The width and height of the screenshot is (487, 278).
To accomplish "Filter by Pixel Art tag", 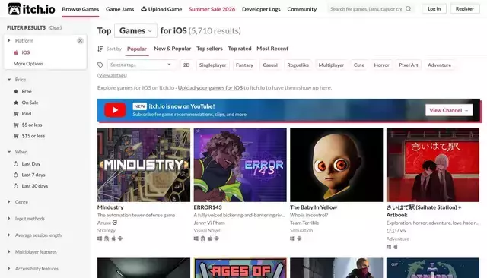I will 409,65.
